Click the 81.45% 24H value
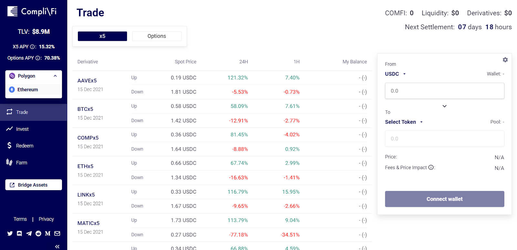Viewport: 517px width, 250px height. click(239, 135)
